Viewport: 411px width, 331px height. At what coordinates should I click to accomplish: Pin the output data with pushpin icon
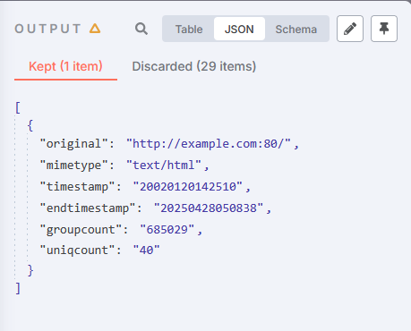point(384,29)
